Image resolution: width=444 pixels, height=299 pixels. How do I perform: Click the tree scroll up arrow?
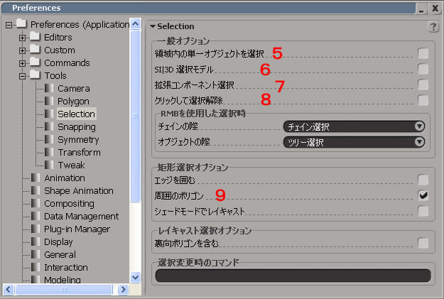[136, 23]
